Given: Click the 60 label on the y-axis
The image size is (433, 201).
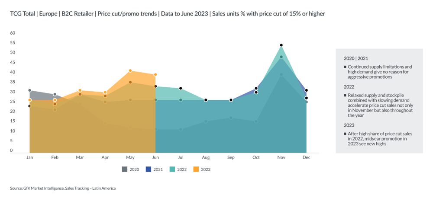Looking at the screenshot, I should click(13, 33).
